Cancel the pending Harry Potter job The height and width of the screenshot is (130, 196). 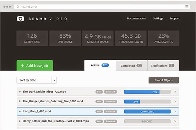[175, 121]
